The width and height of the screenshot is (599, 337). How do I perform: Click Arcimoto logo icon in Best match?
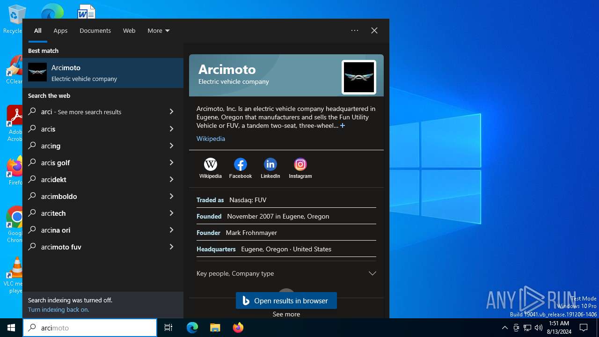(37, 73)
